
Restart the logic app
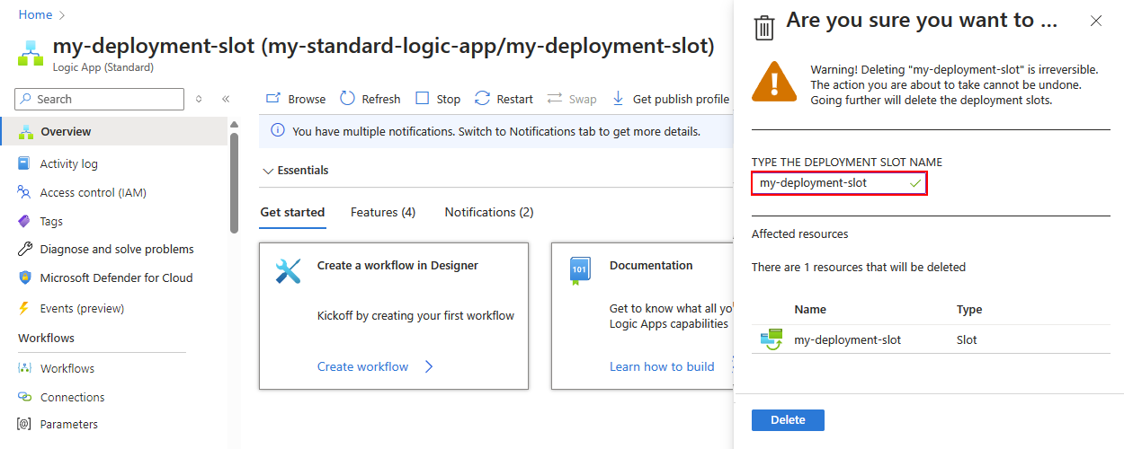[503, 99]
